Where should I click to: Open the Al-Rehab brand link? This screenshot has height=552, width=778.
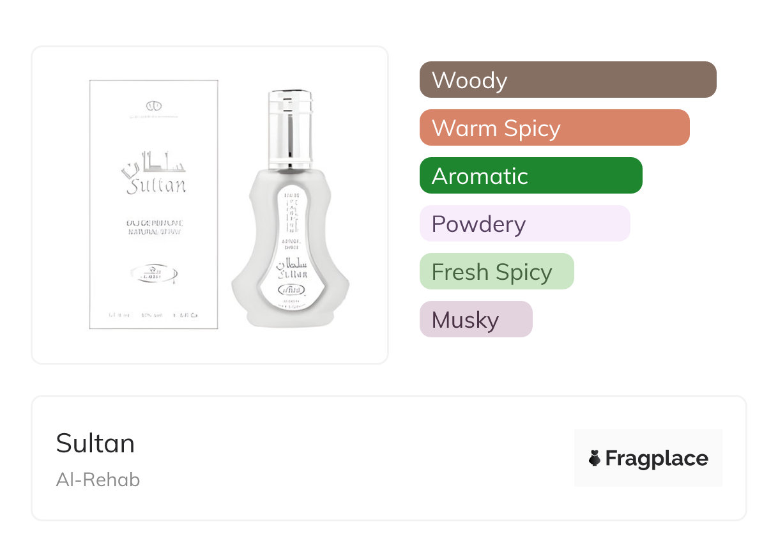(x=98, y=479)
